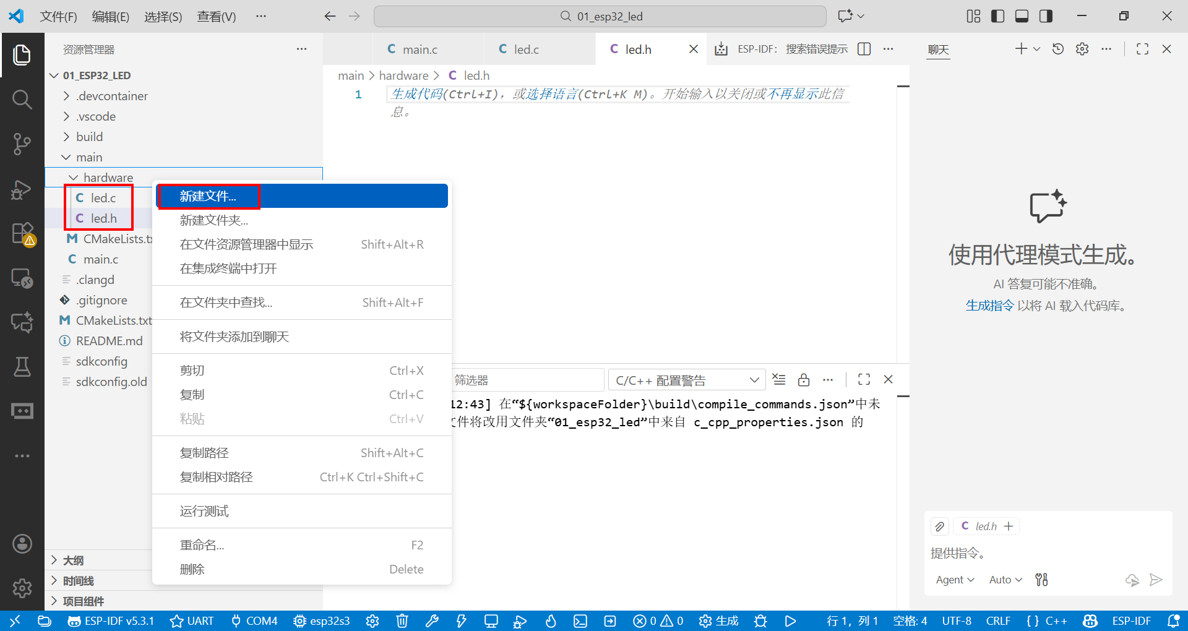
Task: Maximize the chat panel
Action: click(1143, 49)
